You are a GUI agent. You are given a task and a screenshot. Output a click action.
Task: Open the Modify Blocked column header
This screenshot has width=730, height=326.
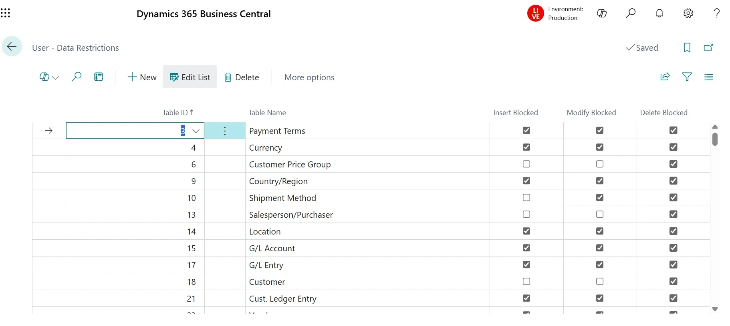point(591,113)
